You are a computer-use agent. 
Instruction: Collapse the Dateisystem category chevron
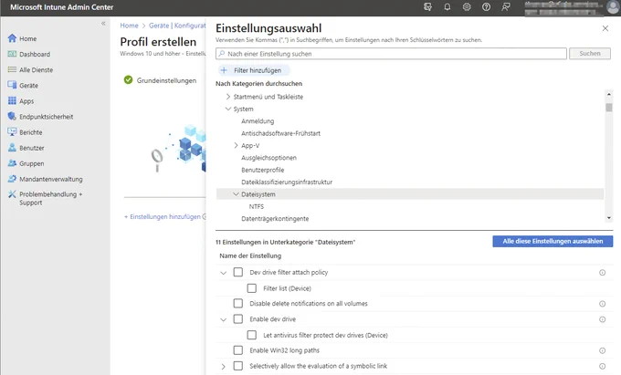236,194
